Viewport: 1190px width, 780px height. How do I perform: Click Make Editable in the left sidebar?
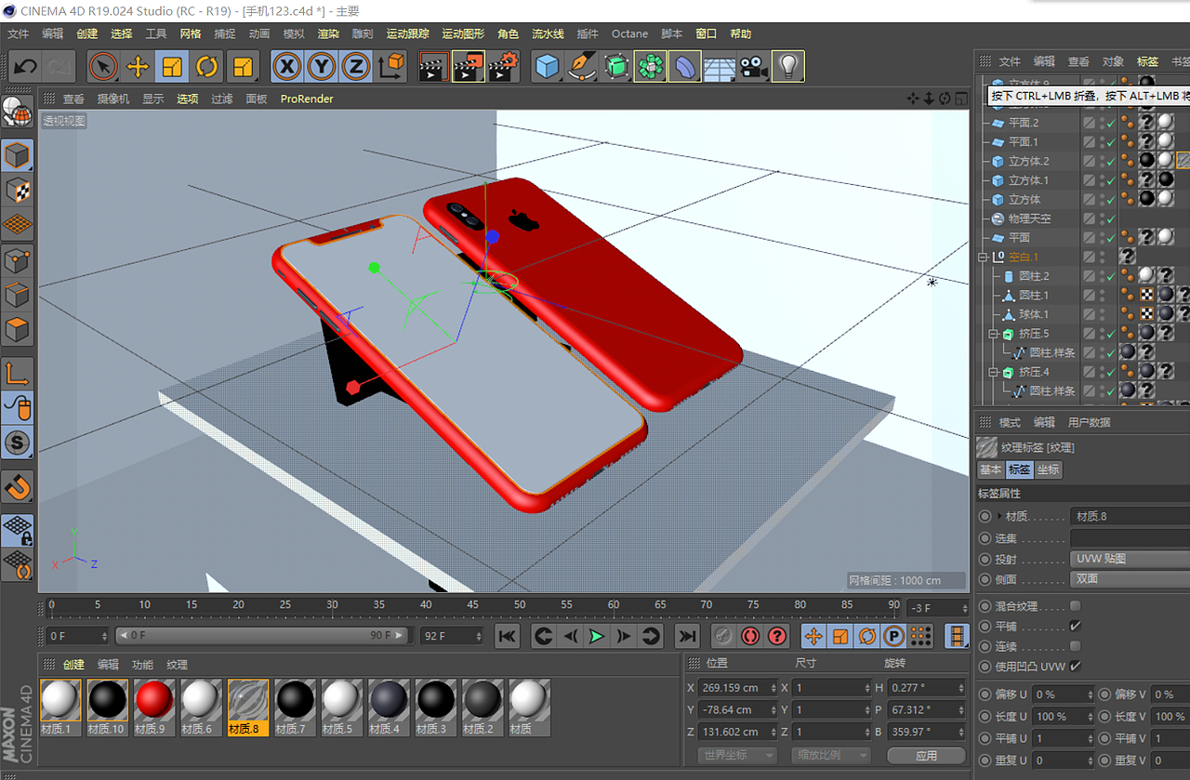[18, 111]
